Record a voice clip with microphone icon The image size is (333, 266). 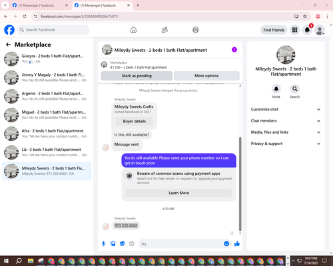coord(103,244)
